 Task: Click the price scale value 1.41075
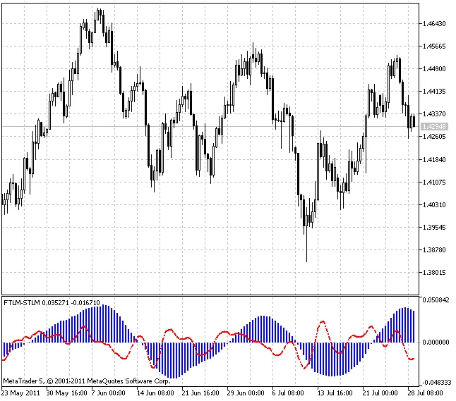[434, 183]
